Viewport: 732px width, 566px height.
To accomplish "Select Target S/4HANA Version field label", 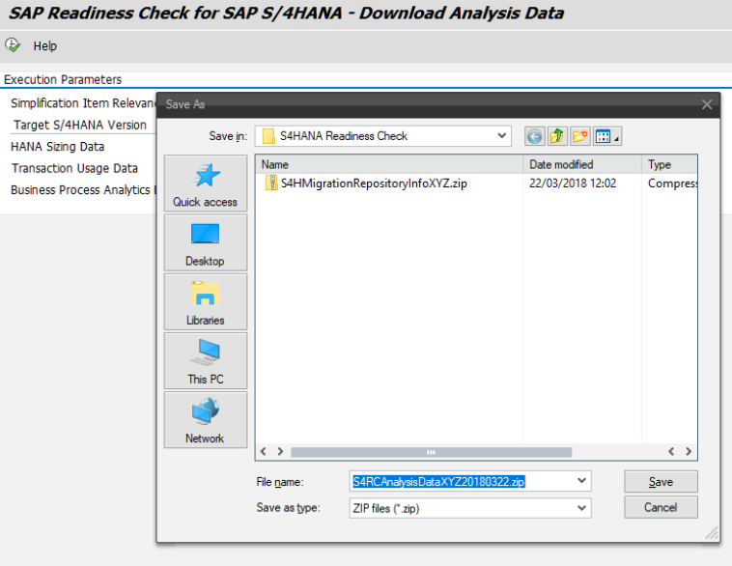I will tap(80, 126).
